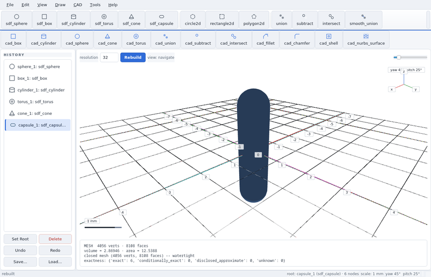Use the cad_chamfer tool
431x277 pixels.
[x=297, y=40]
